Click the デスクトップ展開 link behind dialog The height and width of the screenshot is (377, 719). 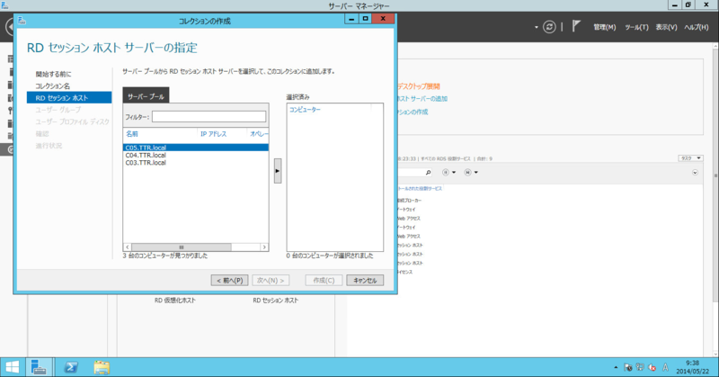tap(419, 86)
